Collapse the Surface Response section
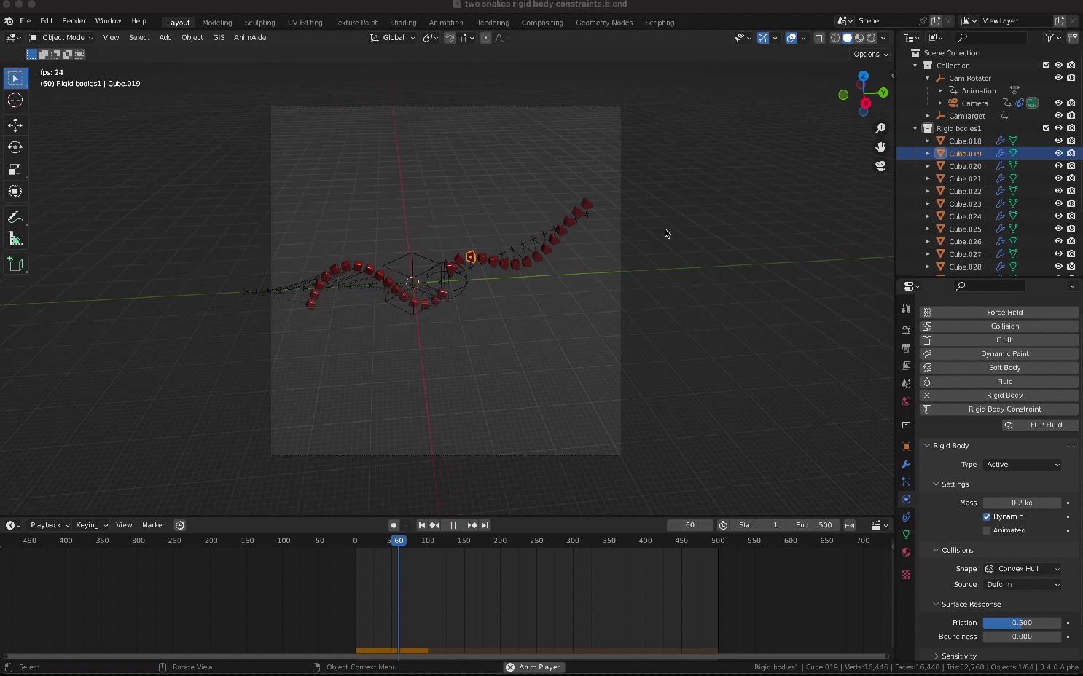 click(937, 604)
